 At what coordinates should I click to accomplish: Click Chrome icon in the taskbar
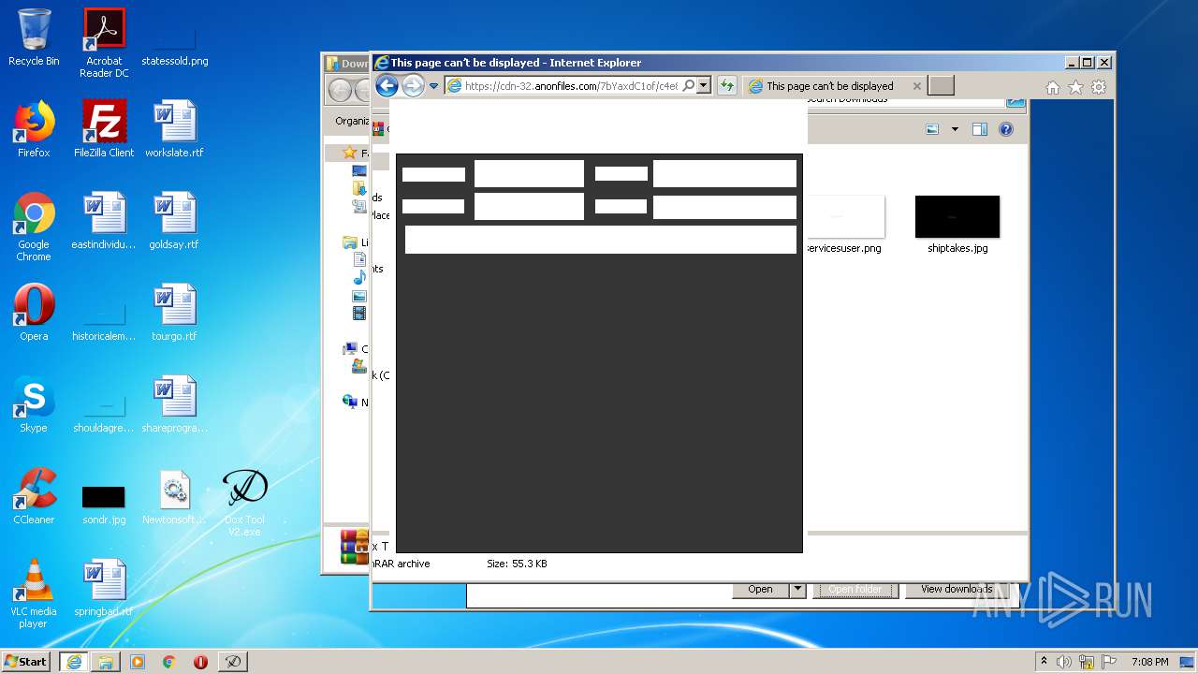click(x=169, y=662)
